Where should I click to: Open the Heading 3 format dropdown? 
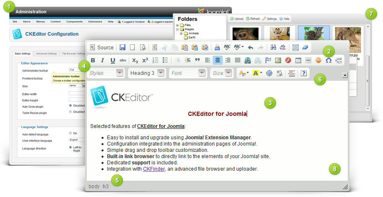pos(147,73)
